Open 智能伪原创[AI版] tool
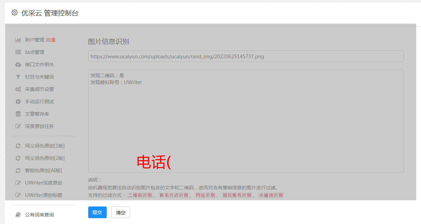The height and width of the screenshot is (224, 421). click(44, 170)
